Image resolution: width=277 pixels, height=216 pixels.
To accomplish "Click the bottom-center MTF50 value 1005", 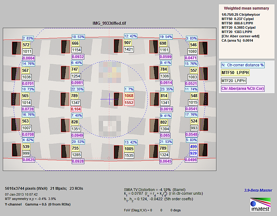I will click(x=129, y=148).
